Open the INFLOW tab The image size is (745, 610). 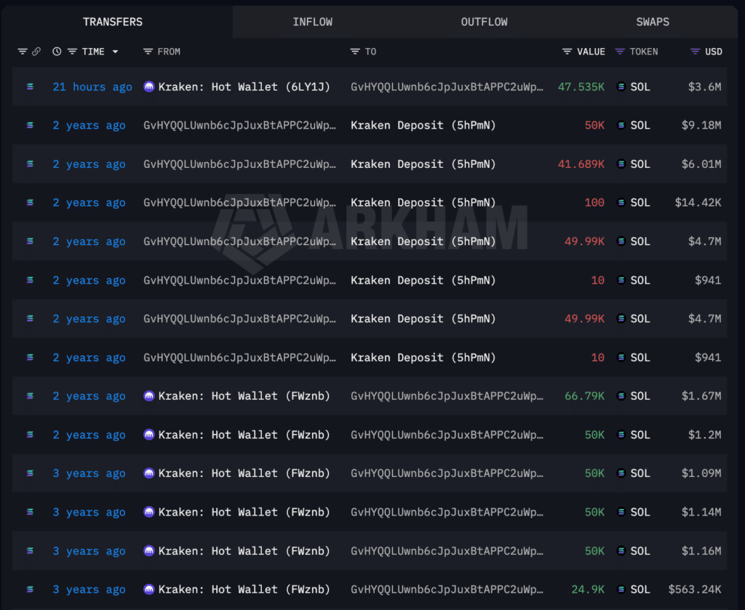click(x=312, y=22)
